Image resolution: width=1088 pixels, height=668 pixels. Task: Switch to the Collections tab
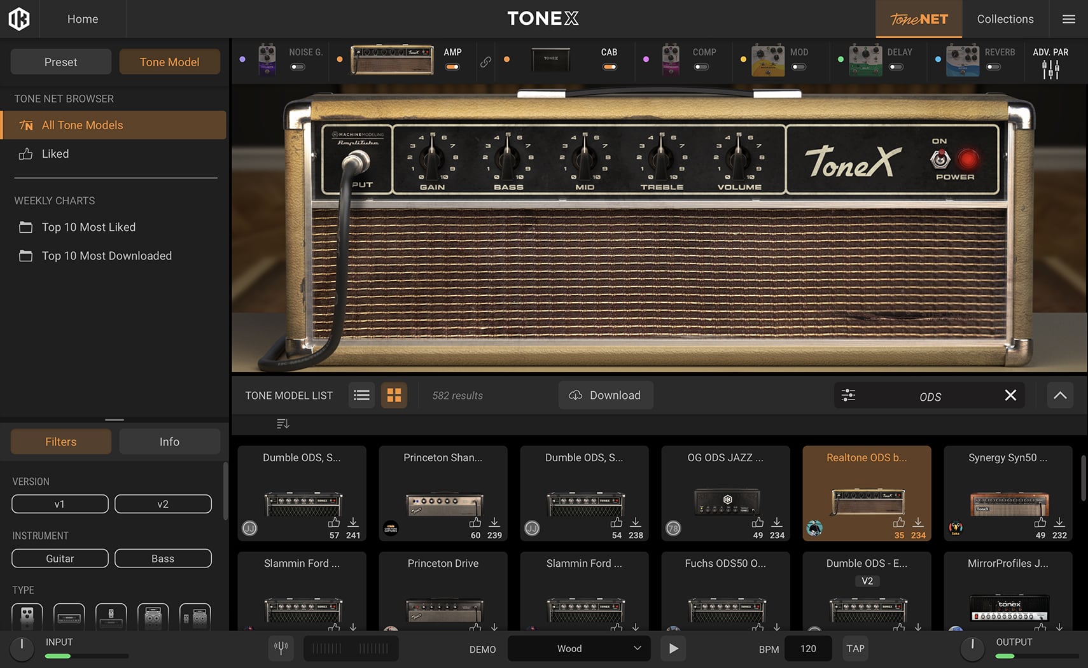click(1005, 19)
